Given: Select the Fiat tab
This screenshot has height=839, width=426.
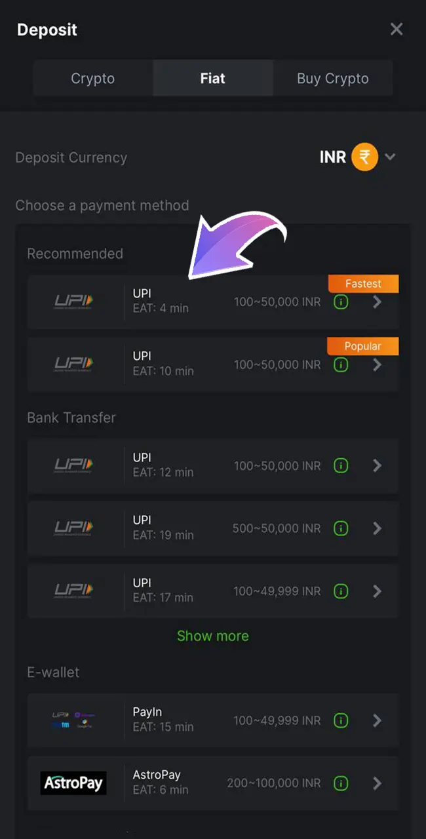Looking at the screenshot, I should 213,79.
